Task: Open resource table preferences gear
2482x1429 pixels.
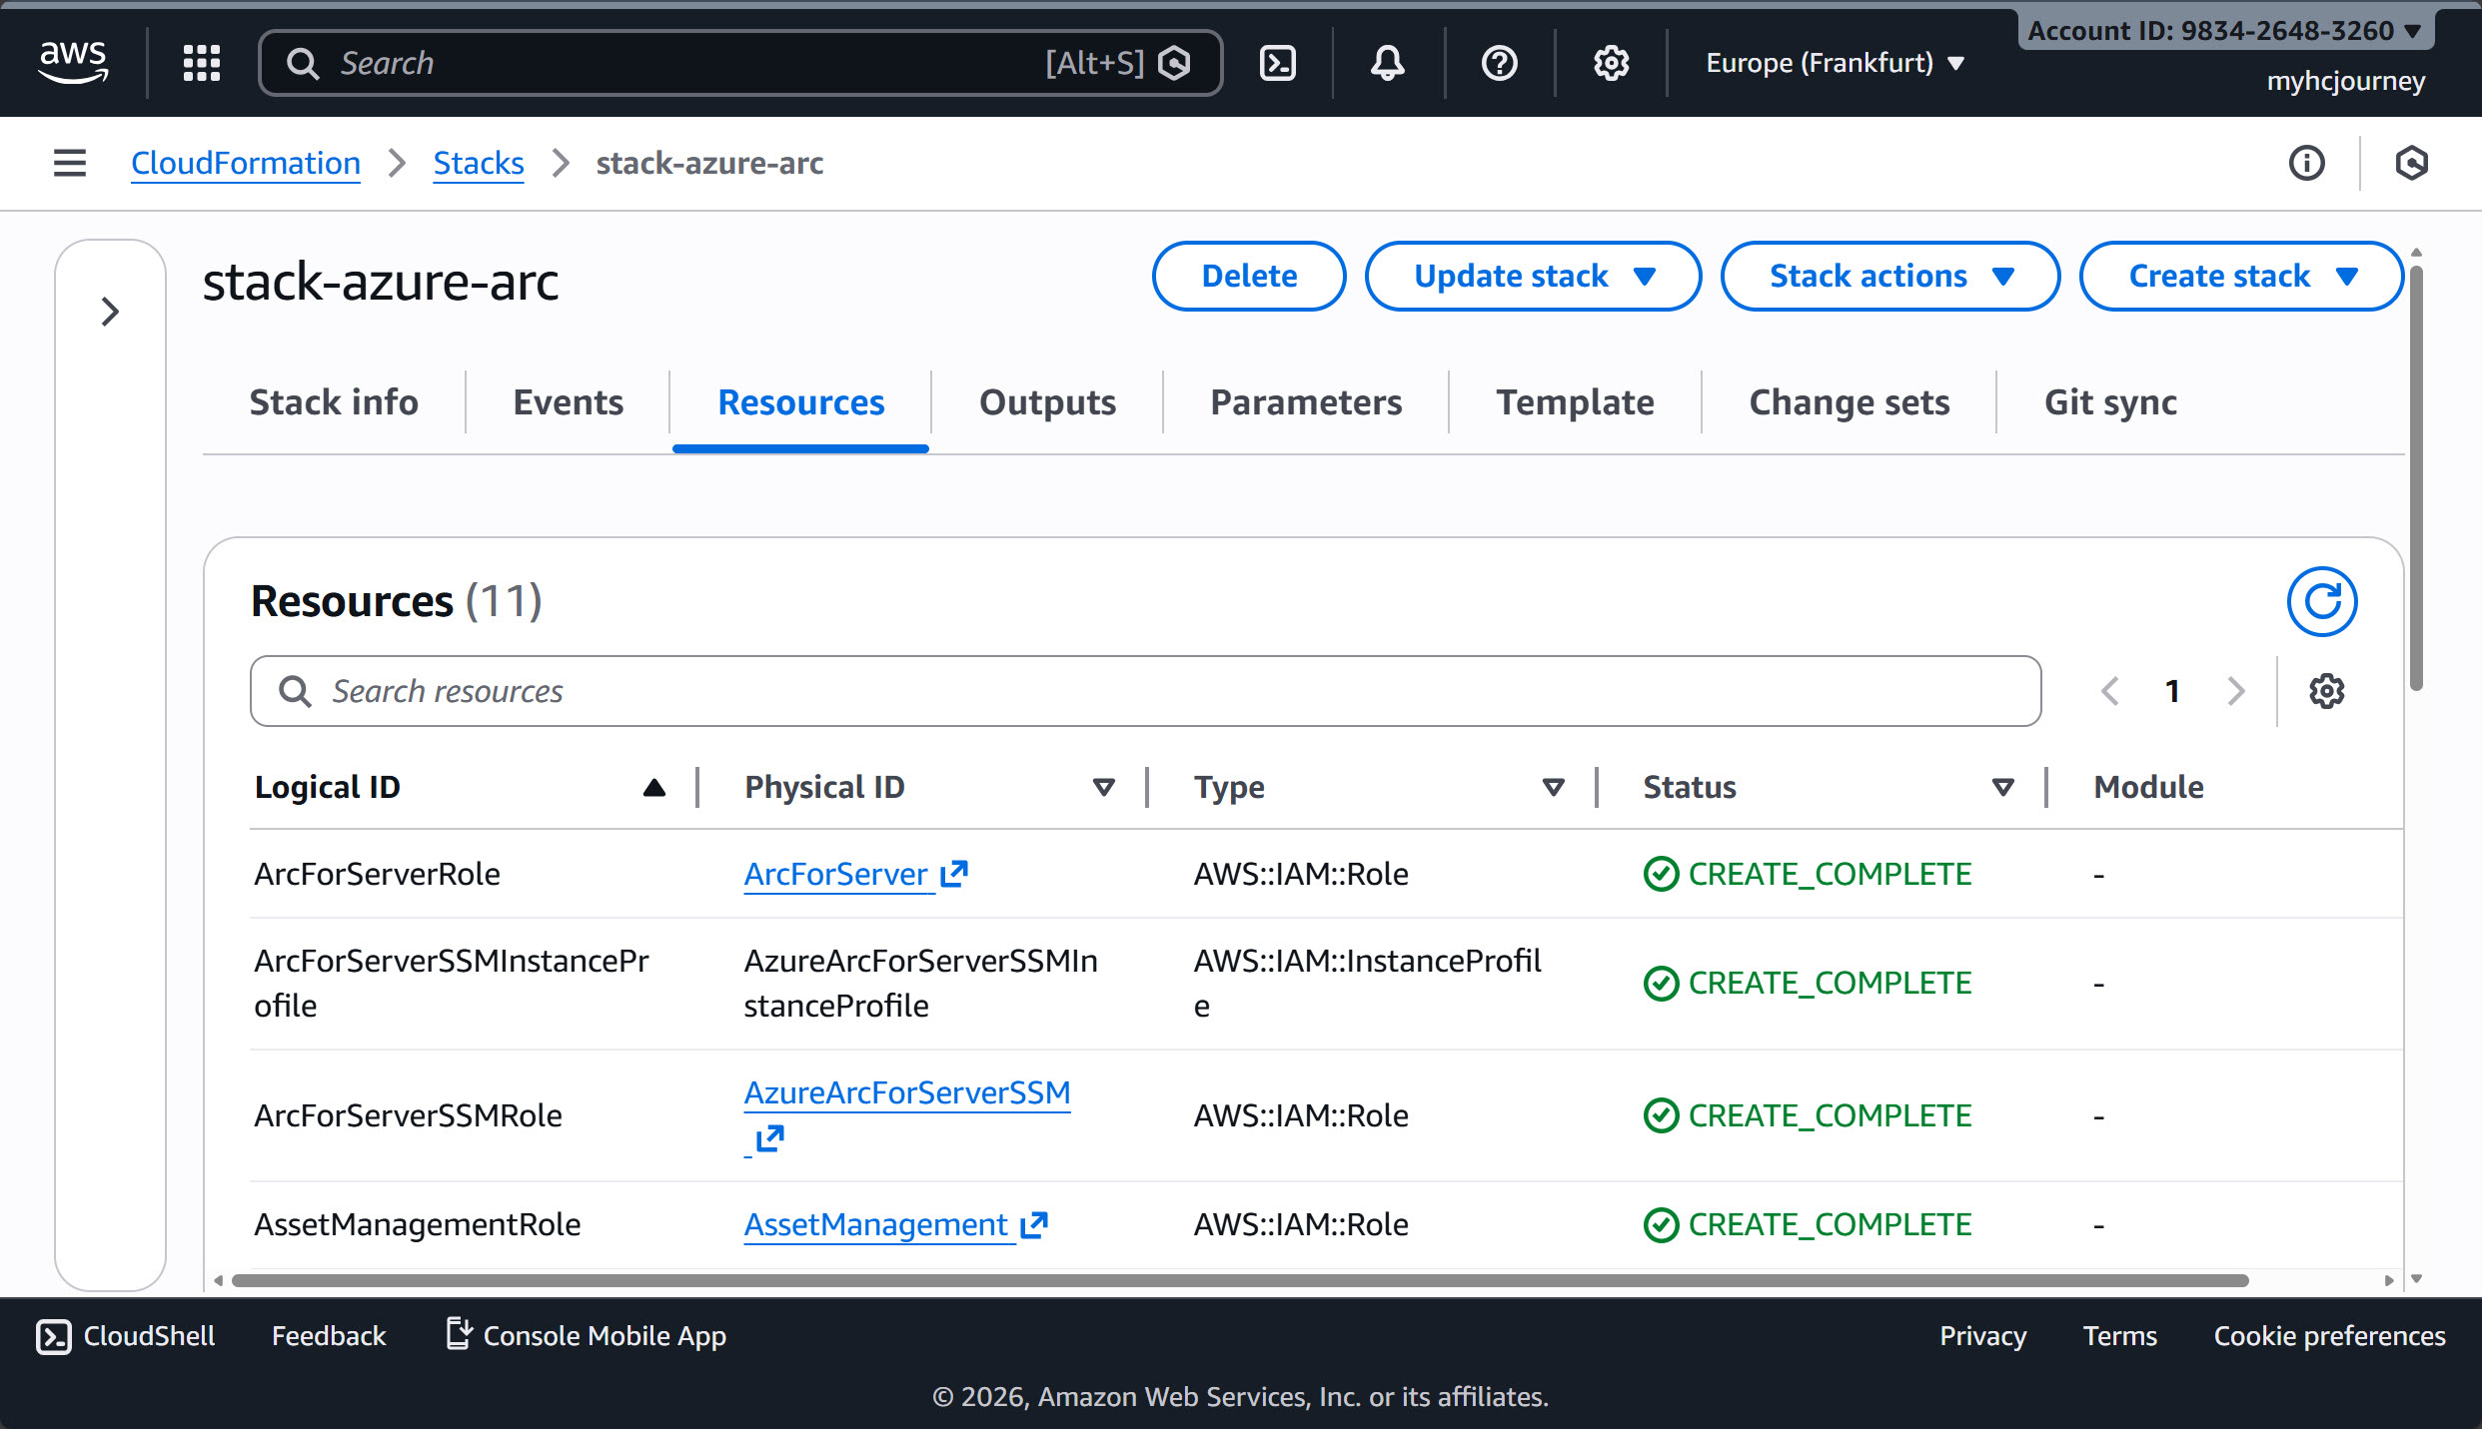Action: (x=2326, y=691)
